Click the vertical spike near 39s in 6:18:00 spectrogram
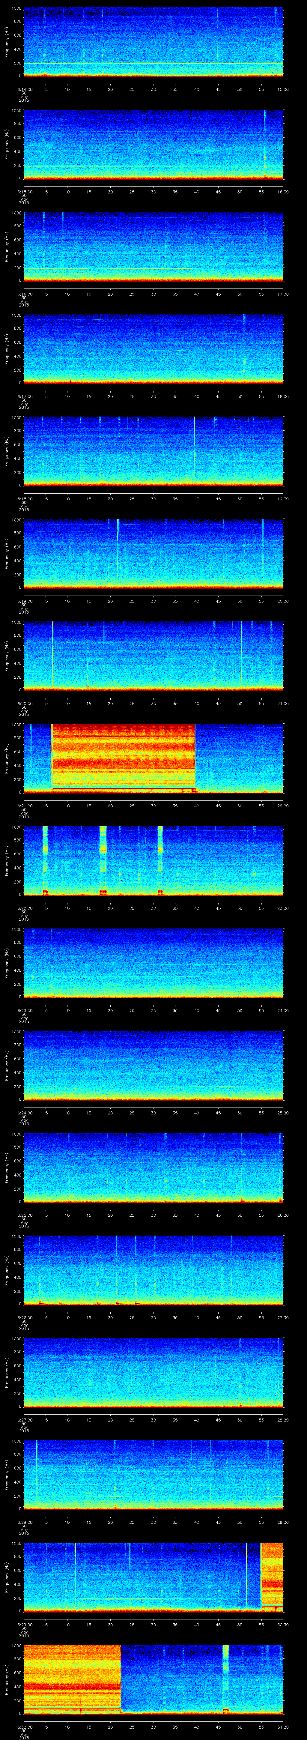The width and height of the screenshot is (307, 1740). pos(194,450)
